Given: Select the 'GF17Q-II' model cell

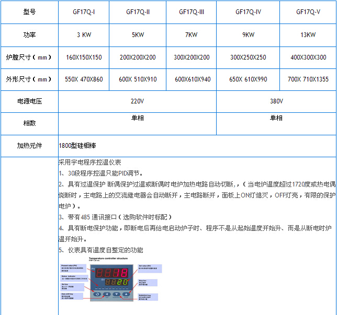Looking at the screenshot, I should 138,12.
